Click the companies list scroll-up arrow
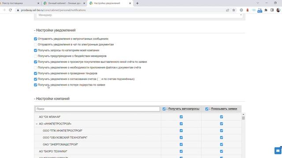This screenshot has height=158, width=282. click(x=243, y=114)
